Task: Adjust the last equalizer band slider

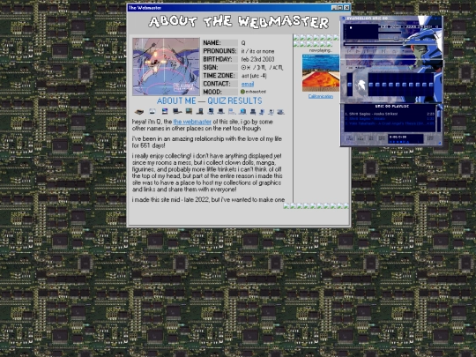Action: coord(431,85)
